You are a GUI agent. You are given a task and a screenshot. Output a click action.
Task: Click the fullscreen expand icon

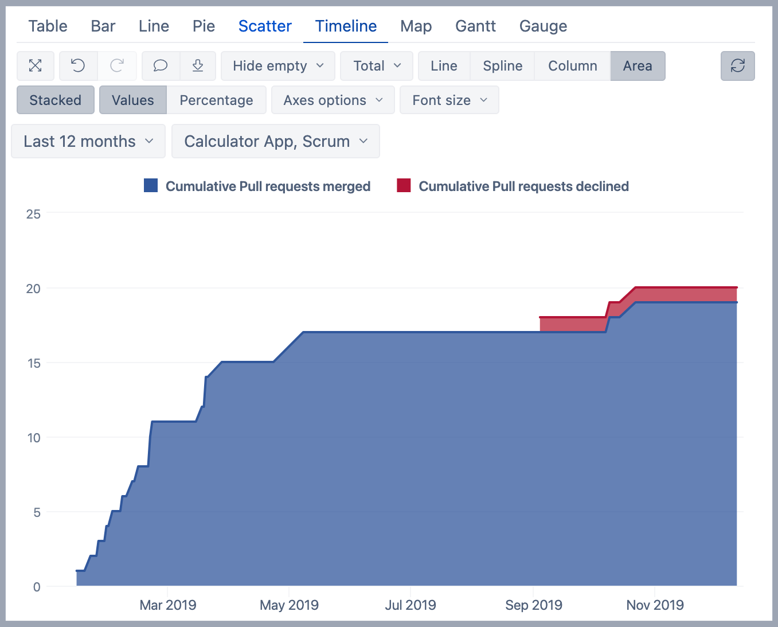click(36, 66)
